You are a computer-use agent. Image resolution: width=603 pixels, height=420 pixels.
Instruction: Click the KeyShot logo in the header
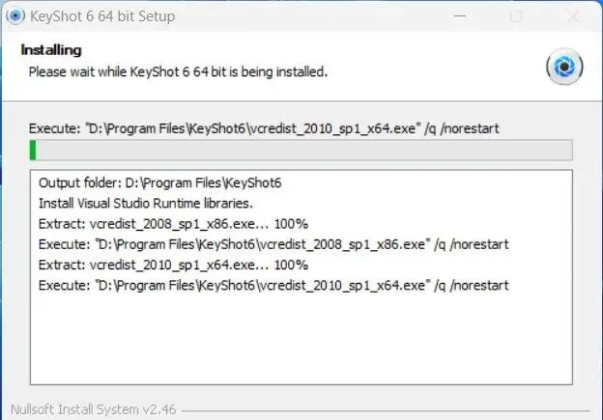[x=563, y=66]
